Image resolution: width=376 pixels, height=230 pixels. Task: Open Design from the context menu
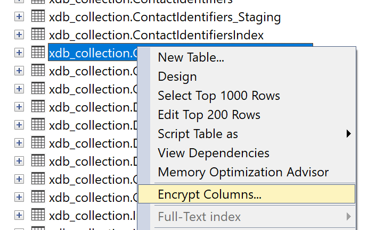click(177, 76)
